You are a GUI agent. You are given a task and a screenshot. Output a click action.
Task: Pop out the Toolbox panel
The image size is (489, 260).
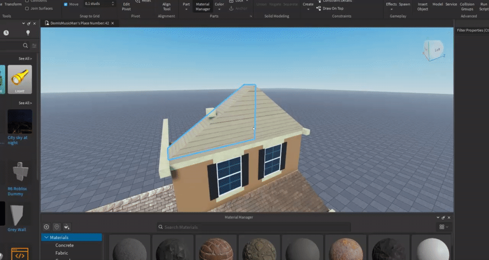point(29,23)
